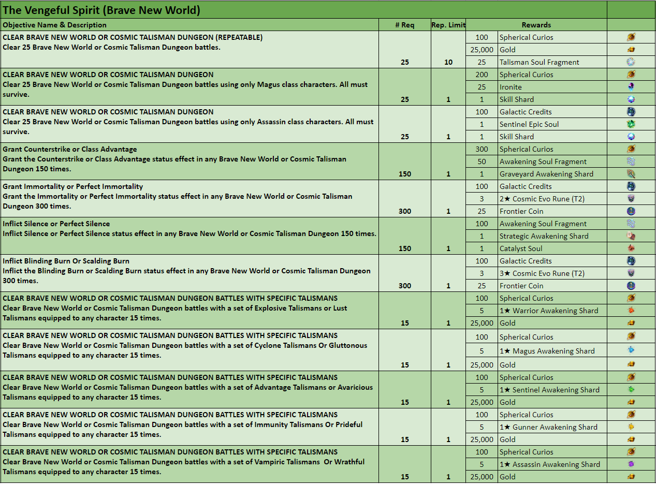Image resolution: width=656 pixels, height=484 pixels.
Task: Select the '1★ Magus Awakening Shard' text cell
Action: [552, 350]
